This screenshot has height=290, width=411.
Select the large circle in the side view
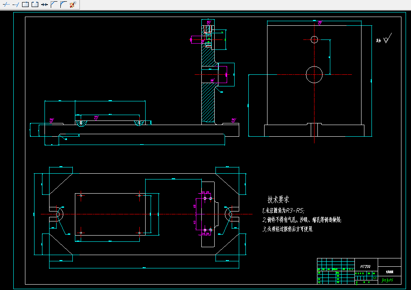click(x=314, y=75)
